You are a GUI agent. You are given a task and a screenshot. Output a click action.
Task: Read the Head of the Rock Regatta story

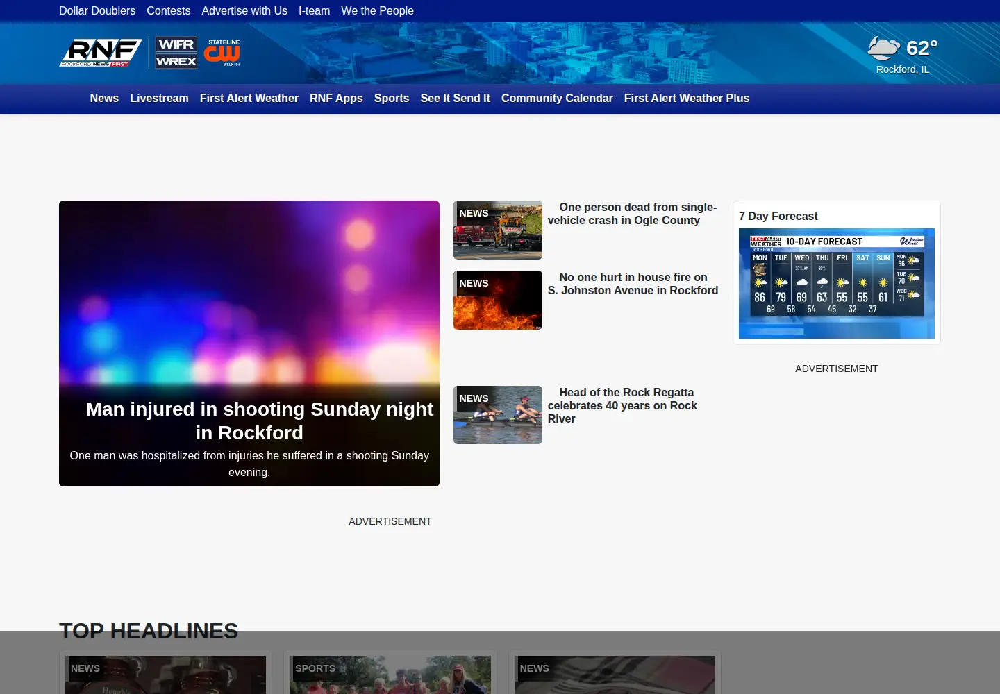pyautogui.click(x=622, y=405)
